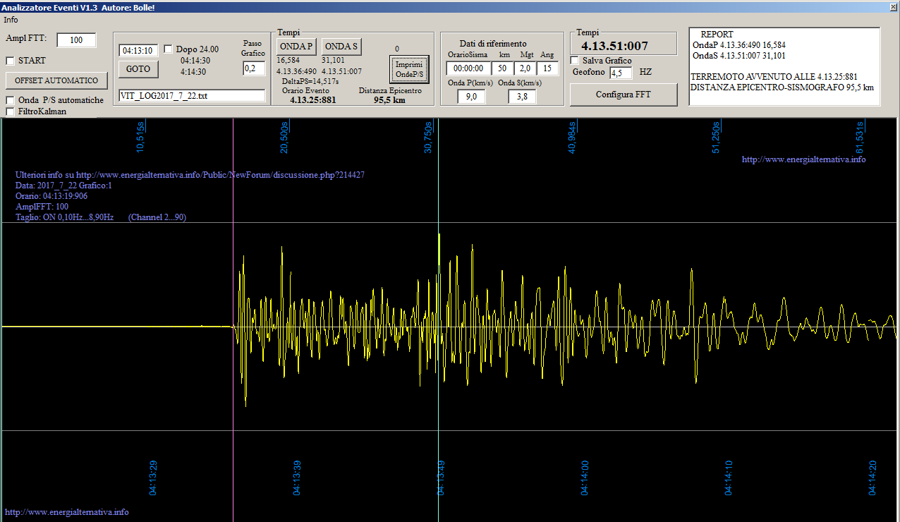
Task: Click the Imprimi OndeP/S button
Action: coord(409,69)
